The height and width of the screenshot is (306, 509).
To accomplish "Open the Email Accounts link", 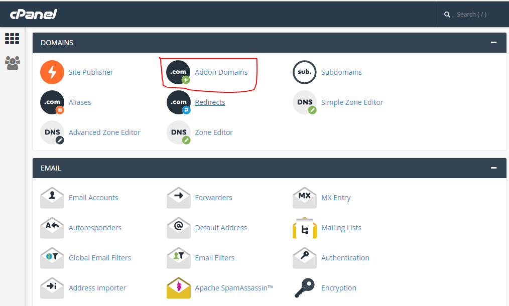I will click(x=93, y=198).
